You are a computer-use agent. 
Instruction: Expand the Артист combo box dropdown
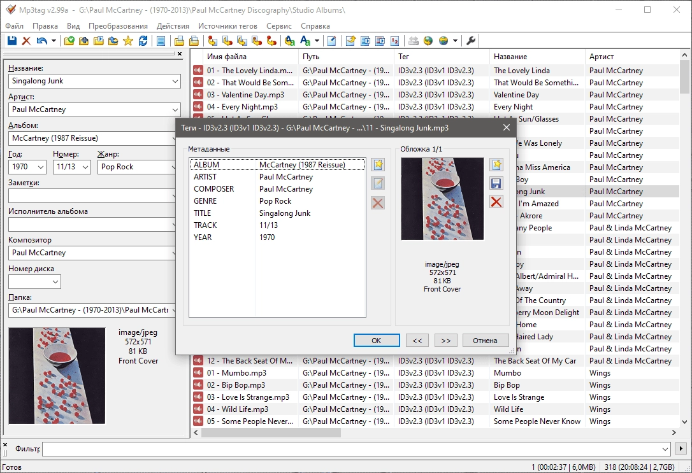click(175, 109)
